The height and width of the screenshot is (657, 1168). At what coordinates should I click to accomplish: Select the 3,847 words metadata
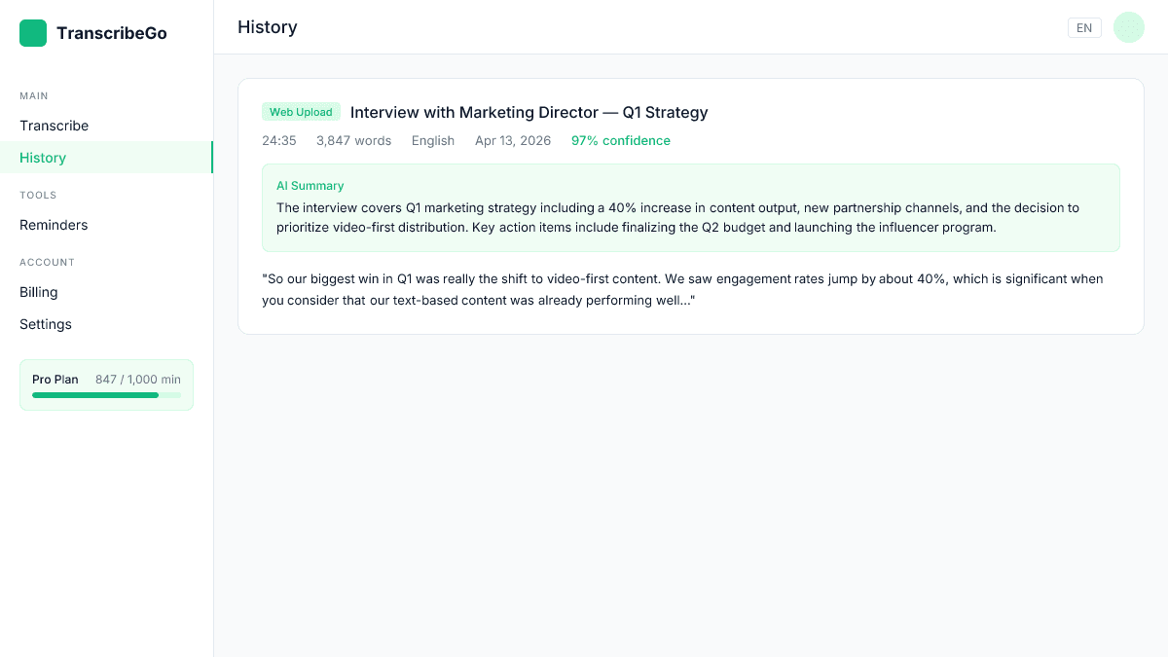[x=353, y=140]
